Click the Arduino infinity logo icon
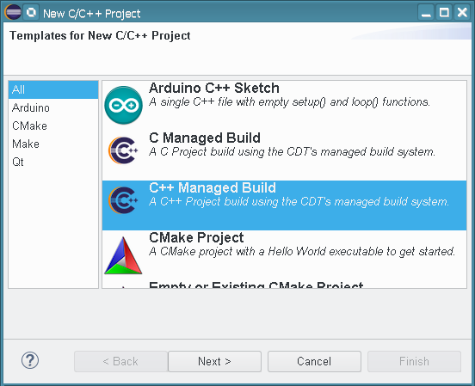 (123, 105)
